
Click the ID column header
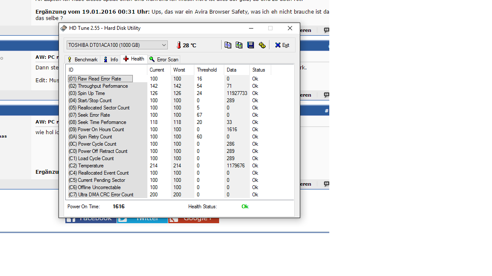pyautogui.click(x=106, y=70)
